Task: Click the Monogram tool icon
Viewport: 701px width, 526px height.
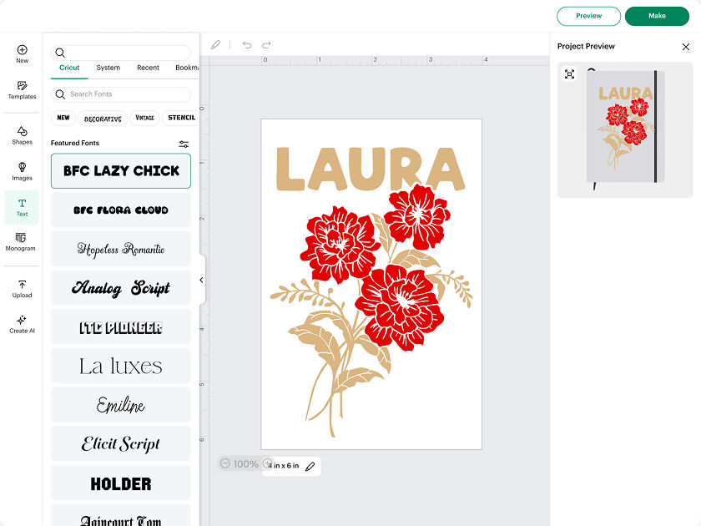Action: click(22, 242)
